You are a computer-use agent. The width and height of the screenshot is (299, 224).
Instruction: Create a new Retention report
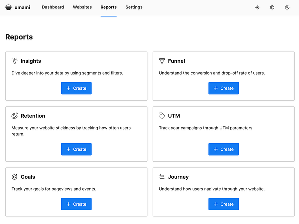tap(76, 149)
